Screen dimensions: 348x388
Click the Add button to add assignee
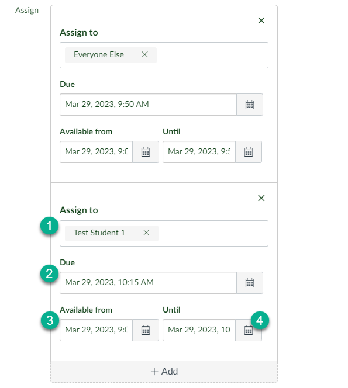(164, 372)
